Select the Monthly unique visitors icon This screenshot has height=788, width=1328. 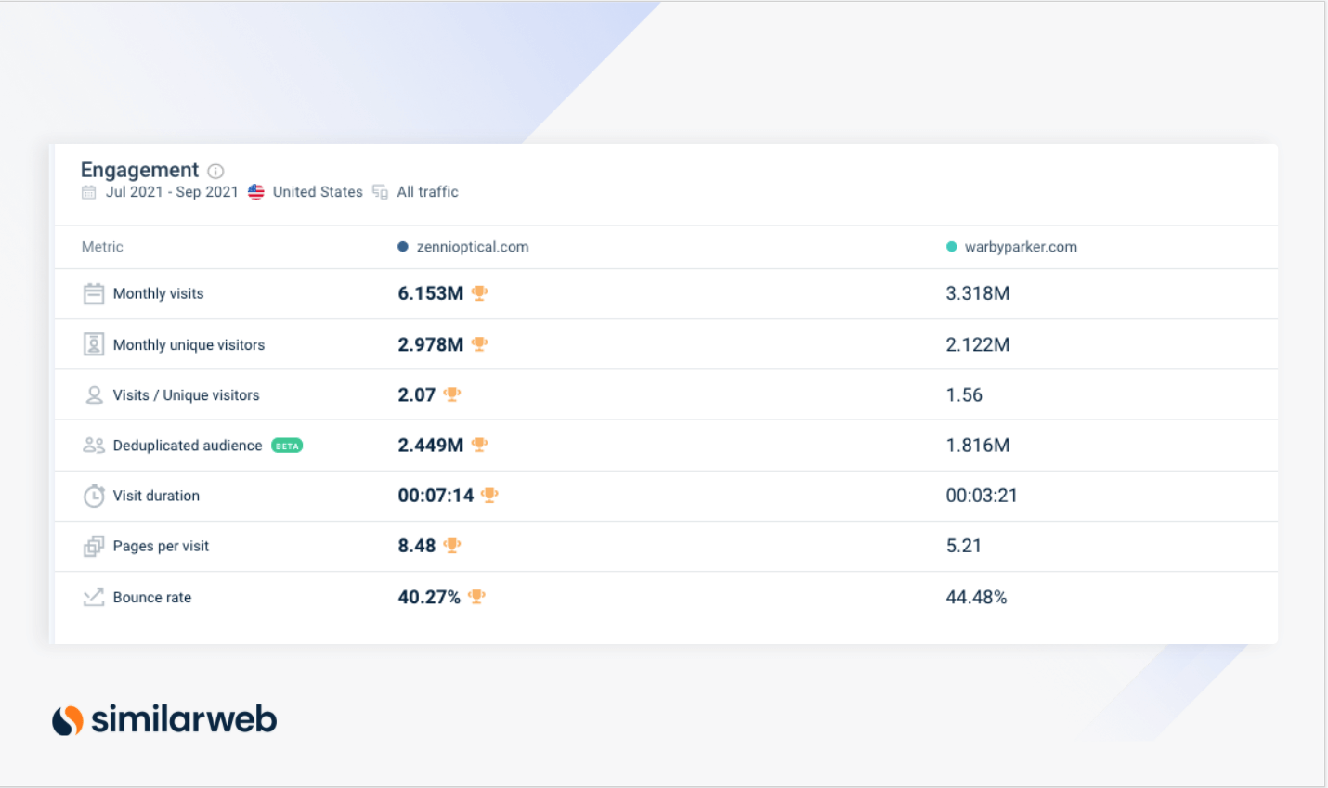click(x=93, y=343)
